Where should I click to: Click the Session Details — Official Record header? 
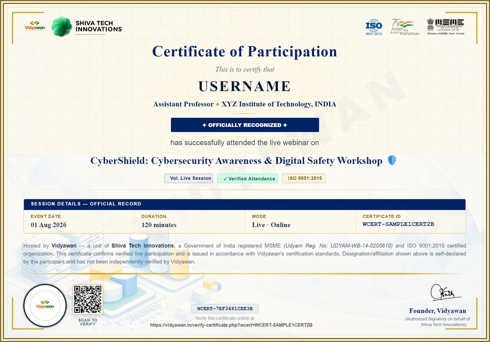(245, 204)
